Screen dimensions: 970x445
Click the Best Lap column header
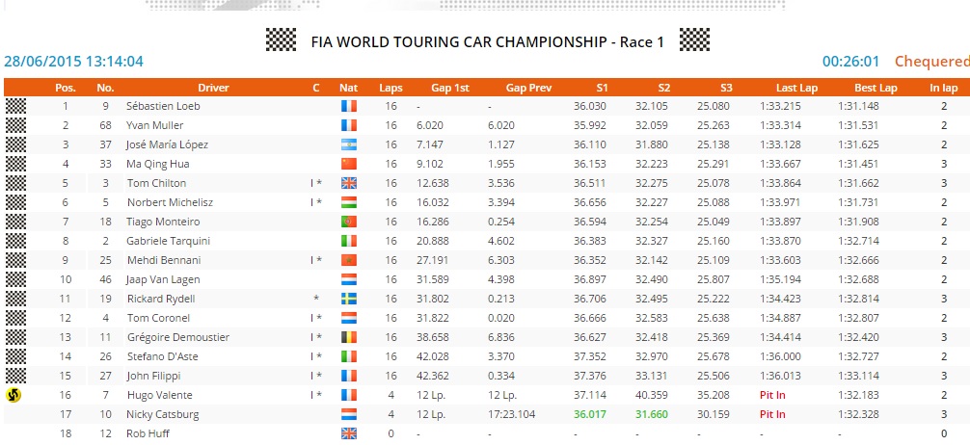tap(876, 88)
